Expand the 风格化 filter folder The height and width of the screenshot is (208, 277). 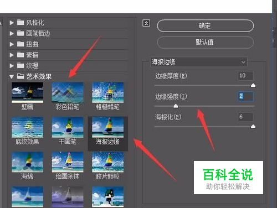coord(12,23)
